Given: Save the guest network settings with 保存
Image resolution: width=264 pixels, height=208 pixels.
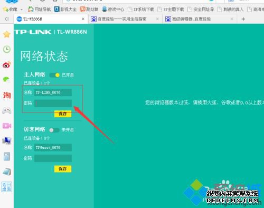Looking at the screenshot, I should [x=63, y=169].
